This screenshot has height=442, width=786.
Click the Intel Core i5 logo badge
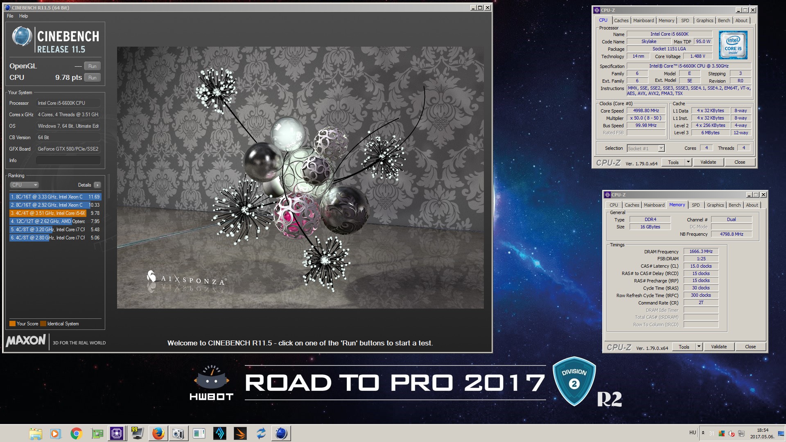(x=733, y=45)
